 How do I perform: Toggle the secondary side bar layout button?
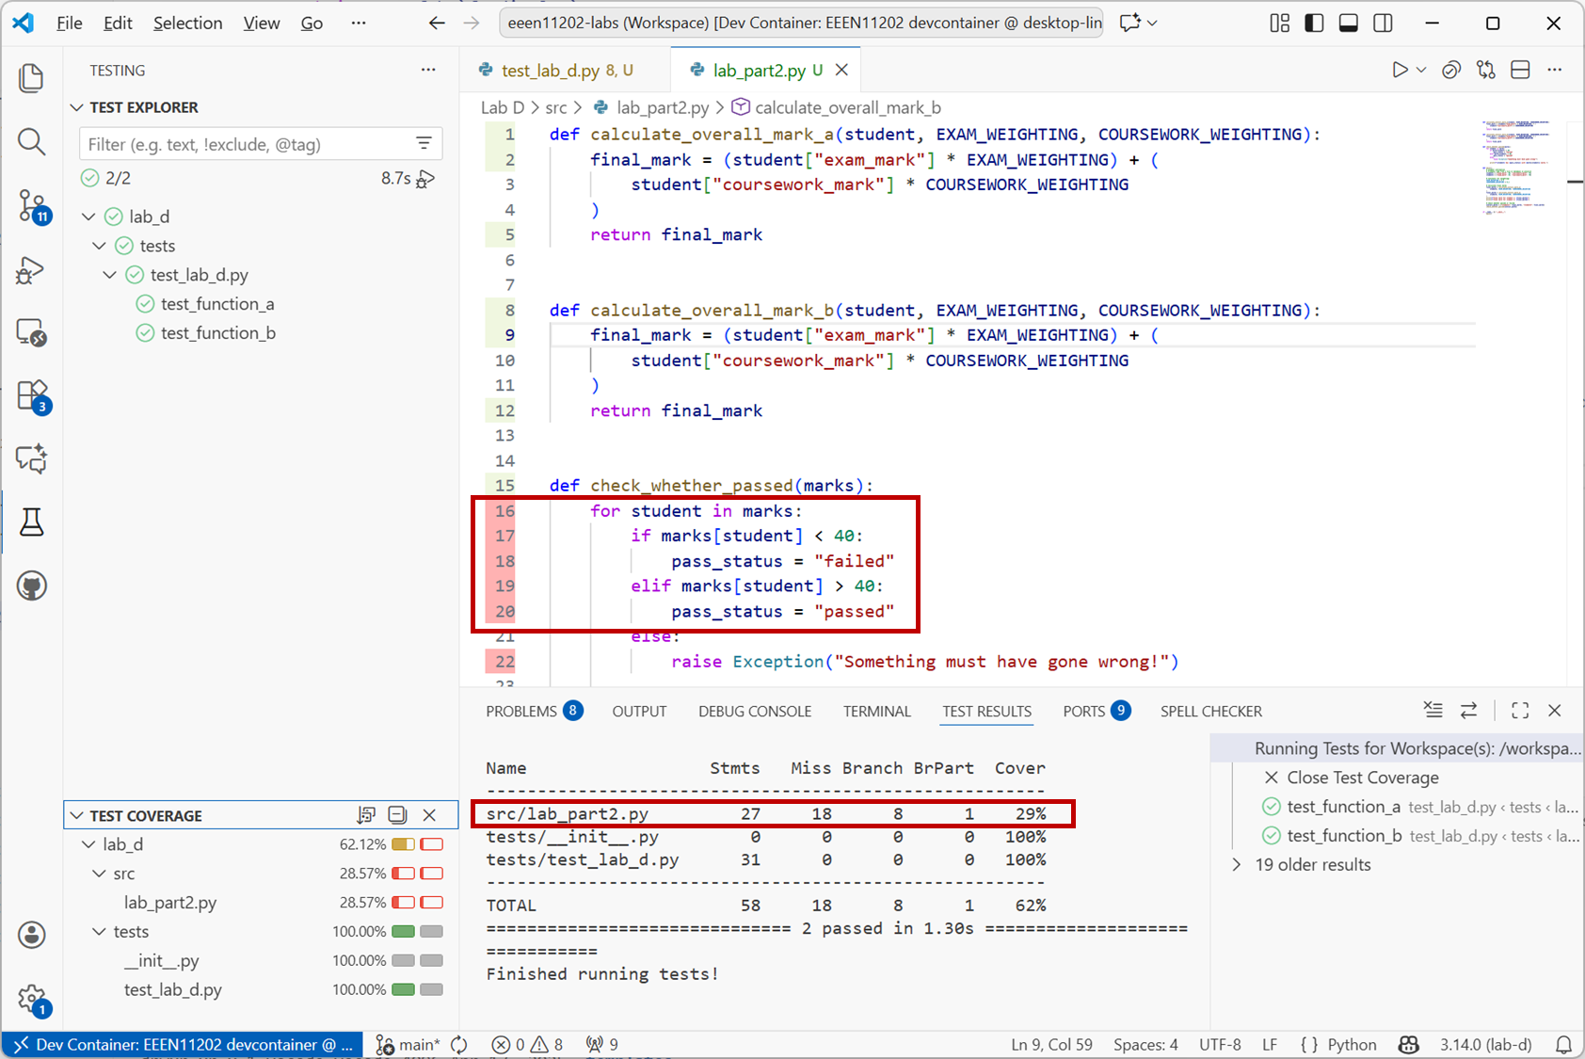[1383, 24]
